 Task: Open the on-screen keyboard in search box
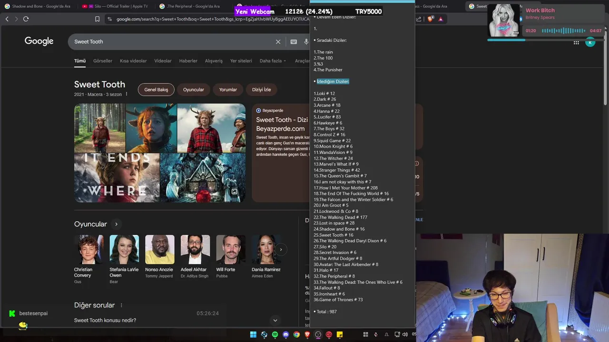point(294,42)
